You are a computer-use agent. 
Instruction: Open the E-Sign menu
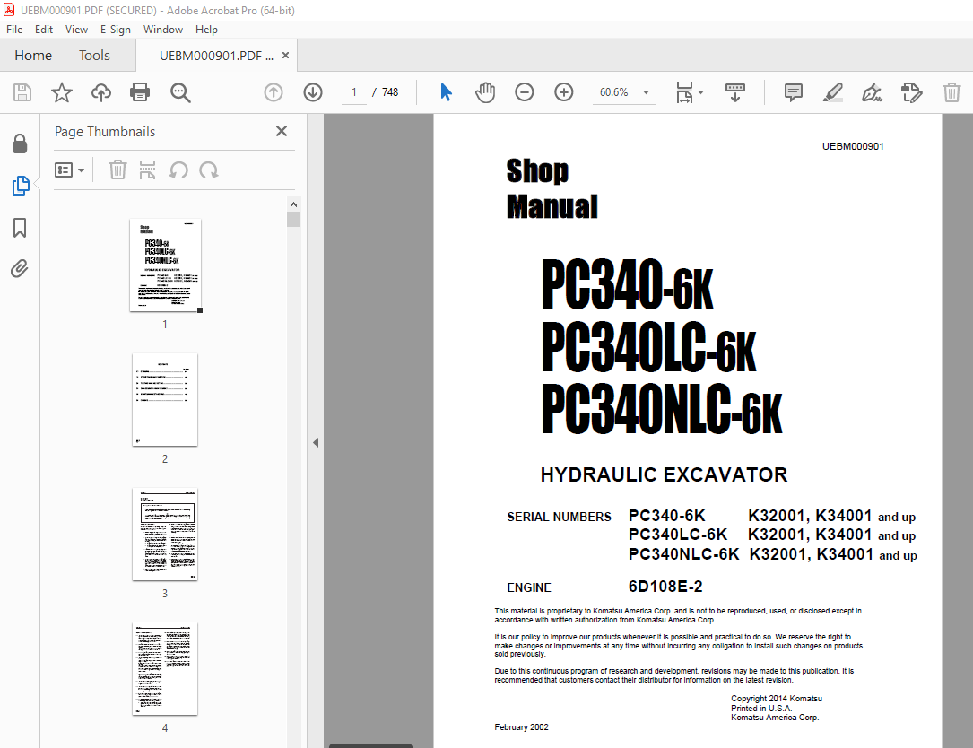coord(116,30)
